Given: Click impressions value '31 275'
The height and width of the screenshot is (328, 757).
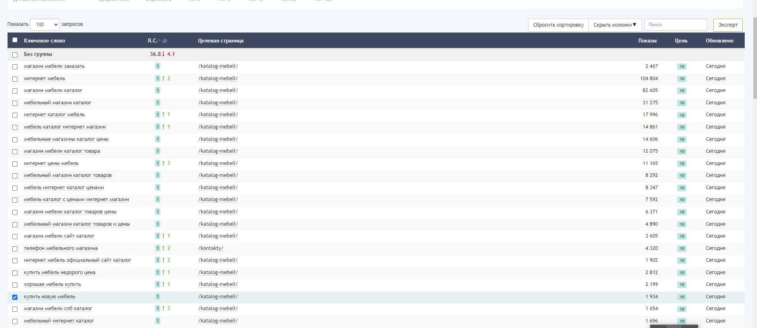Looking at the screenshot, I should click(x=650, y=103).
